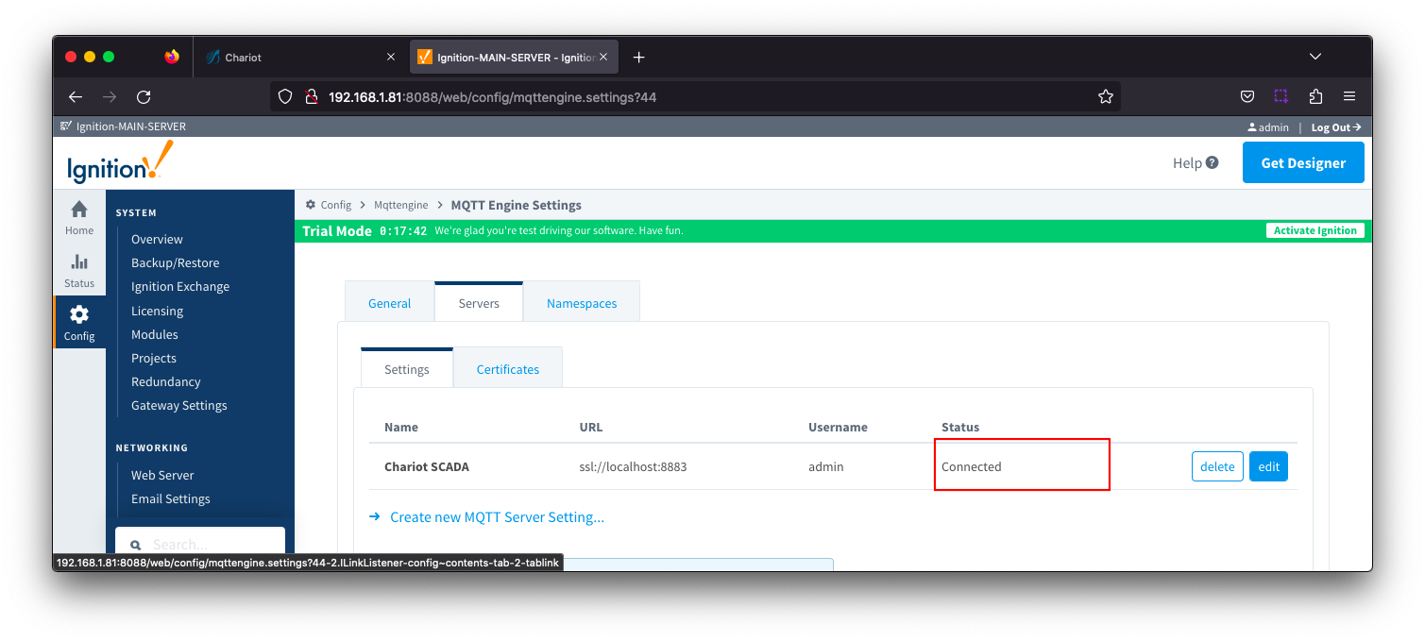Select the Servers tab

coord(479,303)
